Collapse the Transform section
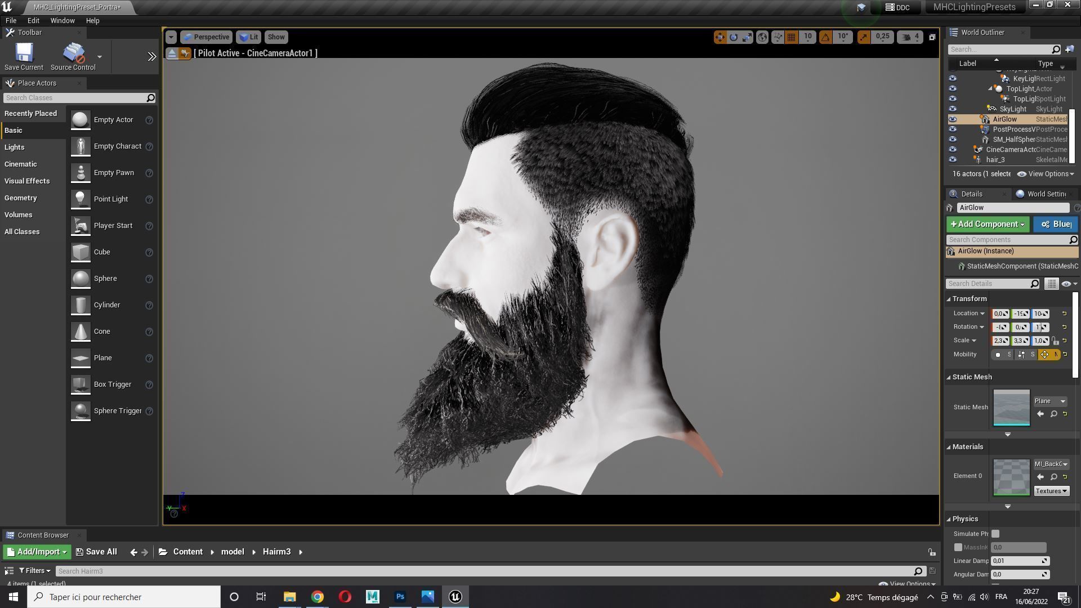Image resolution: width=1081 pixels, height=608 pixels. click(x=949, y=299)
